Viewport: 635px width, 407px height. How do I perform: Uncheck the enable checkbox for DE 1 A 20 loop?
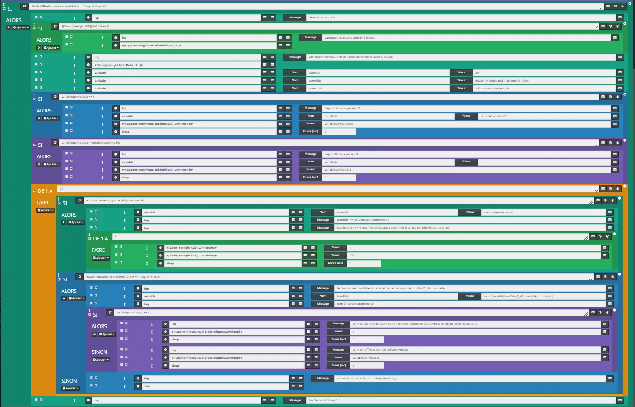coord(34,191)
